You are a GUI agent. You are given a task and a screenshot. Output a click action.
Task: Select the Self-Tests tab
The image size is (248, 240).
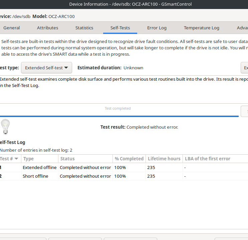pos(120,28)
